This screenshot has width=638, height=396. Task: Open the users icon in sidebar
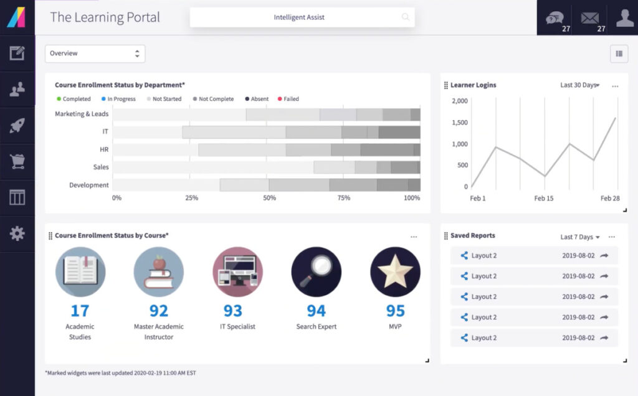17,90
